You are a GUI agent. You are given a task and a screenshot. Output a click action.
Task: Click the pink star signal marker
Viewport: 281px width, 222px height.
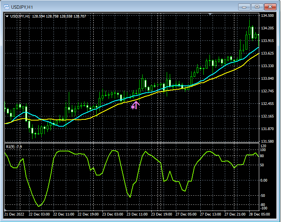[133, 107]
